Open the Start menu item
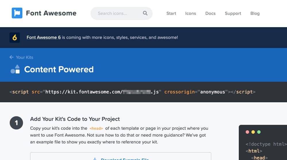The image size is (287, 160). 171,13
